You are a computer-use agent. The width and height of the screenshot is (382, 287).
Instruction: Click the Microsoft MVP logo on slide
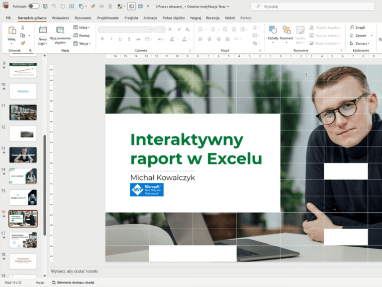coord(147,190)
